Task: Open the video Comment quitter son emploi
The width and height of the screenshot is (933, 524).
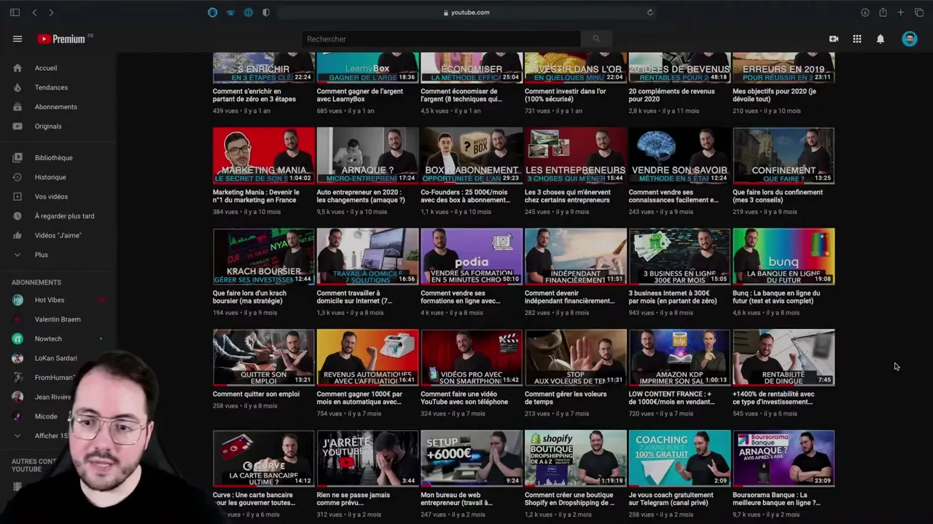Action: click(x=263, y=357)
